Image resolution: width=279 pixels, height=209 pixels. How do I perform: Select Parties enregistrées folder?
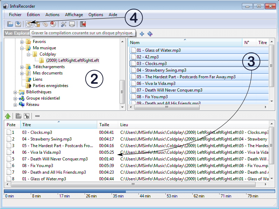pos(50,86)
